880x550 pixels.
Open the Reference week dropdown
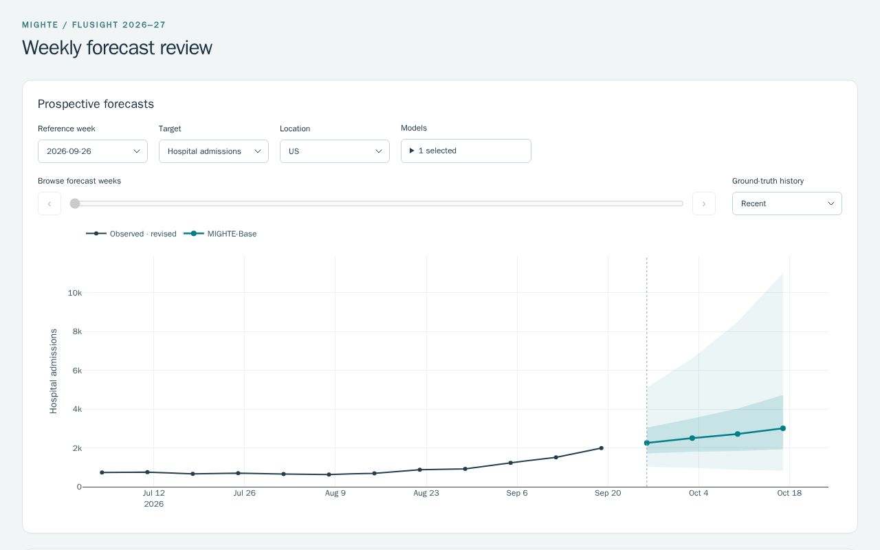pos(93,151)
